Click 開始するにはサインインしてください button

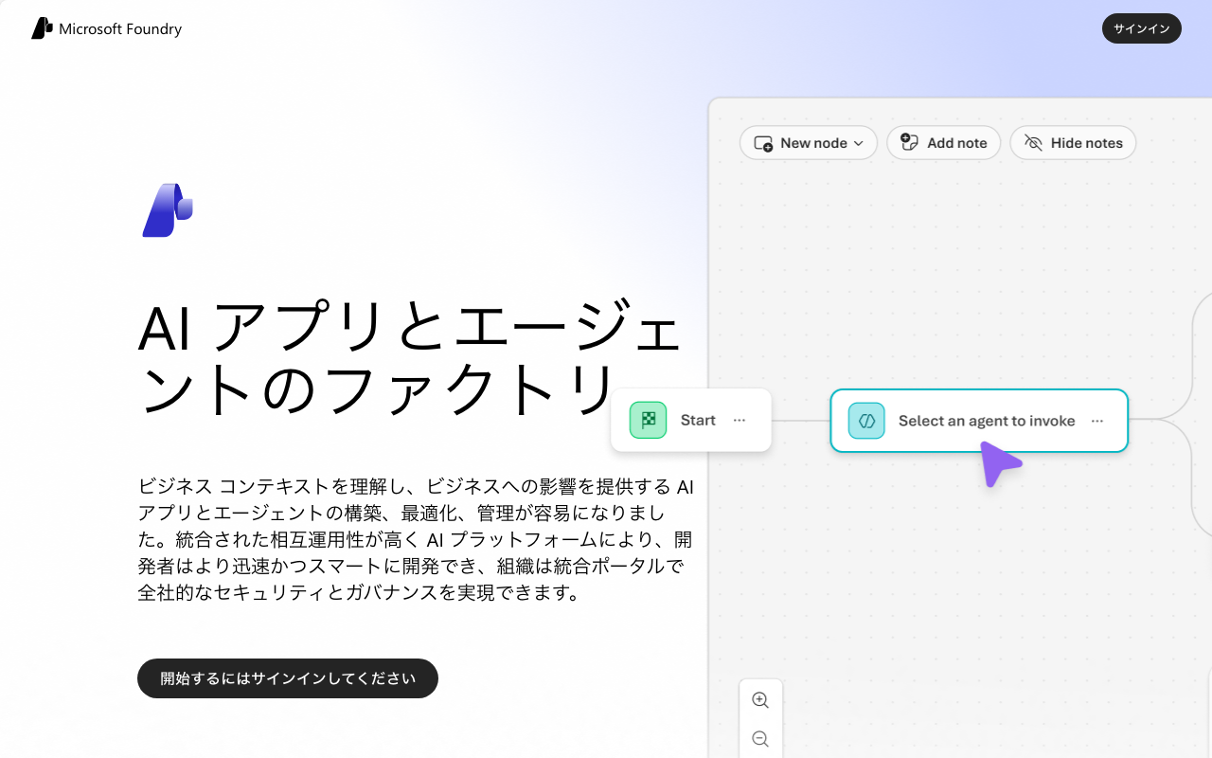(x=288, y=678)
